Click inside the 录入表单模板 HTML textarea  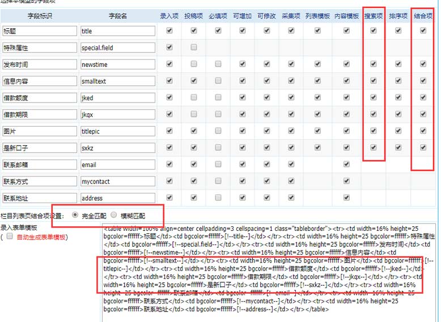[x=269, y=272]
